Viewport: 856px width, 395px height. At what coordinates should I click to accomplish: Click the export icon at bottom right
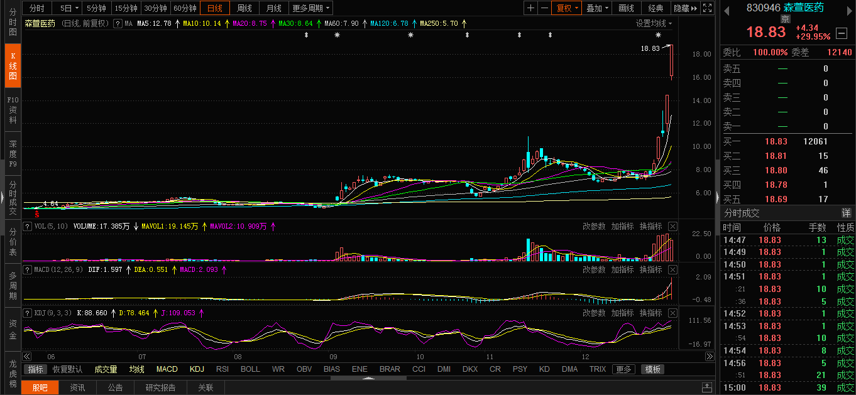point(708,387)
